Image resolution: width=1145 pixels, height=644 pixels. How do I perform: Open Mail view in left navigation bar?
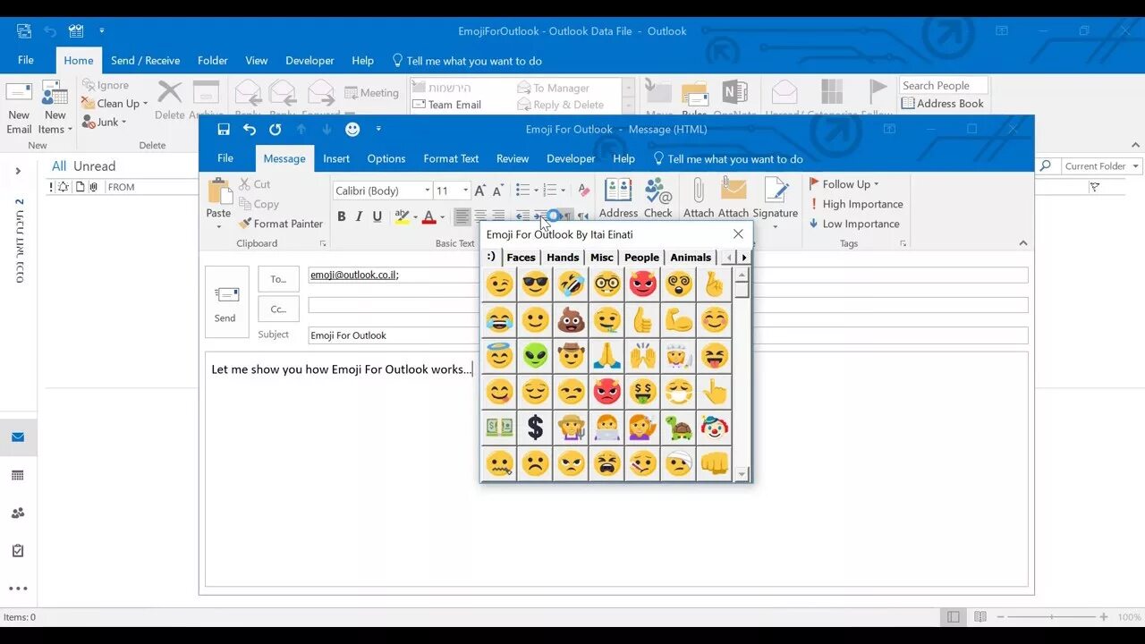point(18,437)
